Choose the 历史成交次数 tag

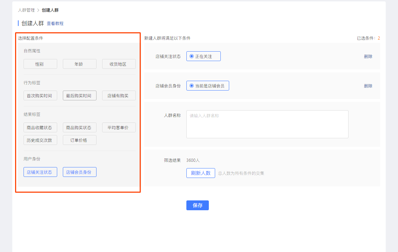tap(40, 140)
